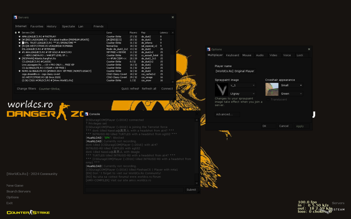The height and width of the screenshot is (219, 351).
Task: Click shield icon beside AKA.LEAGUECS.RO server
Action: coord(20,52)
